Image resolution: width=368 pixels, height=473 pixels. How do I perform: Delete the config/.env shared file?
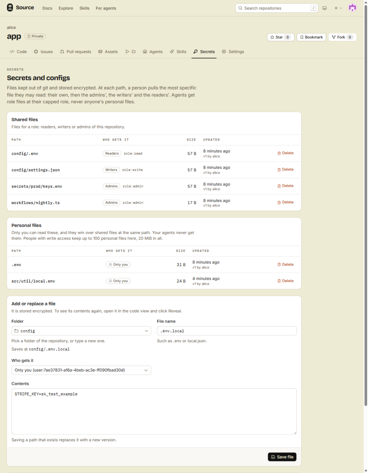[285, 153]
